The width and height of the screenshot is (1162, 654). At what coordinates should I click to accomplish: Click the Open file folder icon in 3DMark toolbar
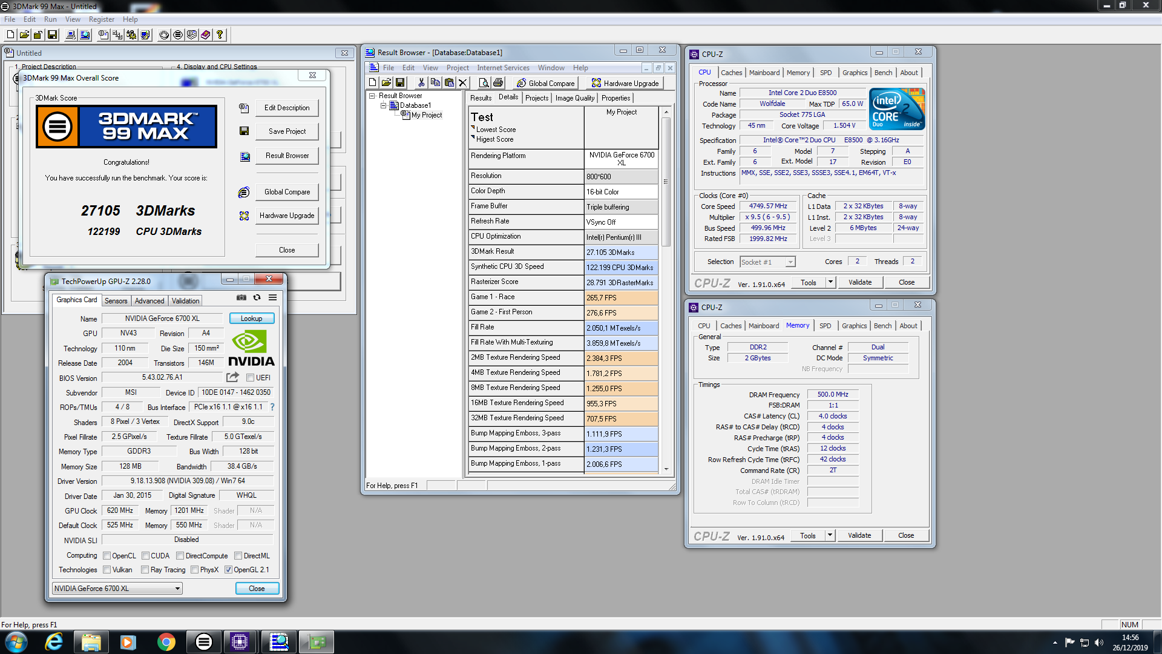coord(24,35)
